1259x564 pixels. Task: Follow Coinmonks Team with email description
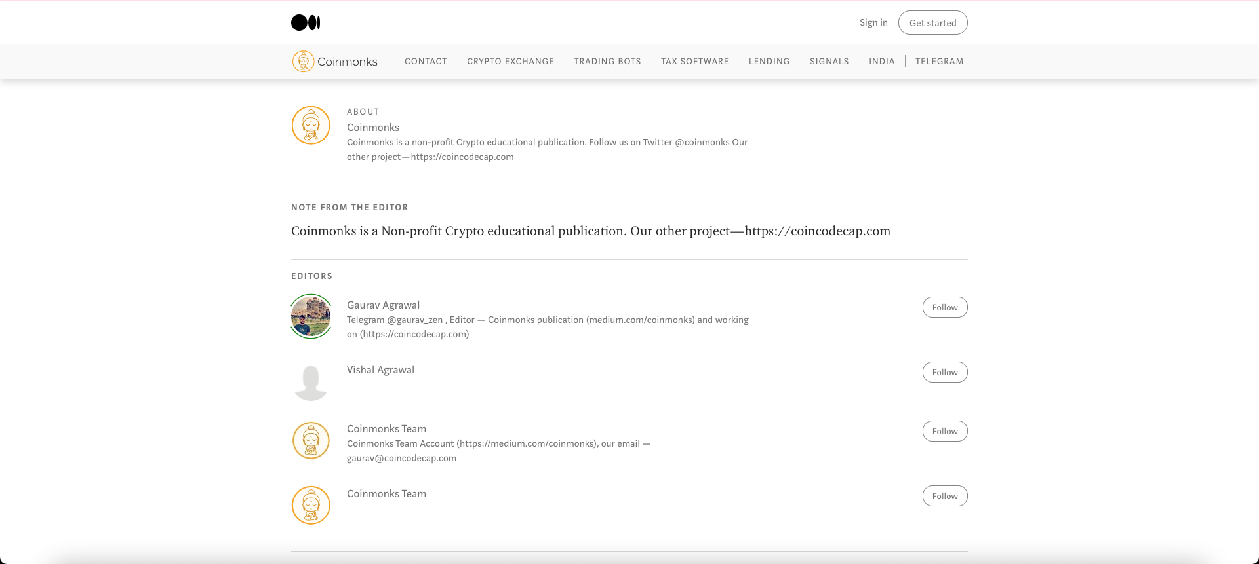(945, 431)
